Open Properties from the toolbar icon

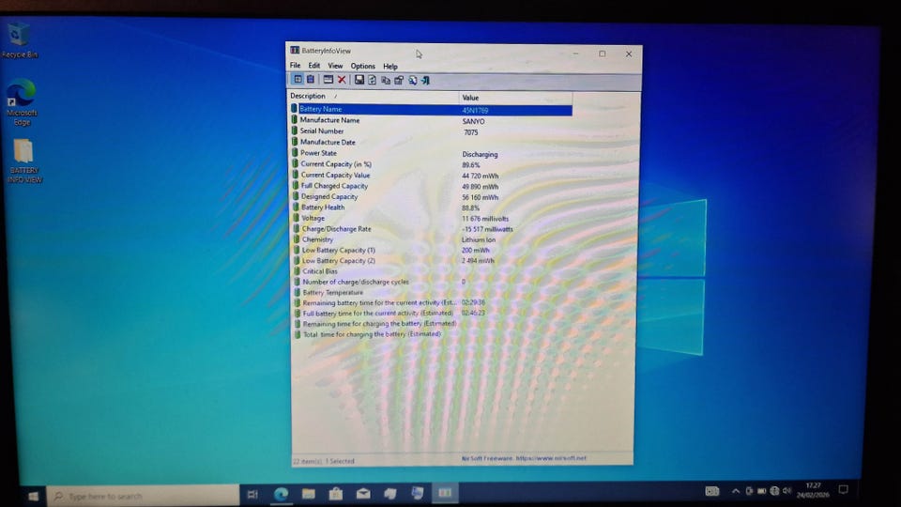tap(399, 80)
